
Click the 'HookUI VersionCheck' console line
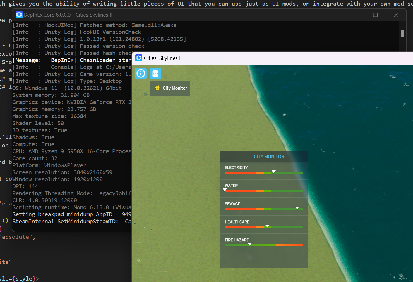coord(77,32)
